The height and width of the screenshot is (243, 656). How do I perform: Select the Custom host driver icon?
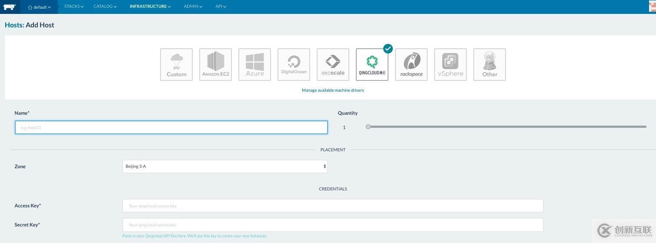pyautogui.click(x=176, y=64)
